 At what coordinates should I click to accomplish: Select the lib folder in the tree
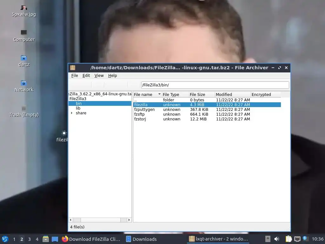coord(78,108)
